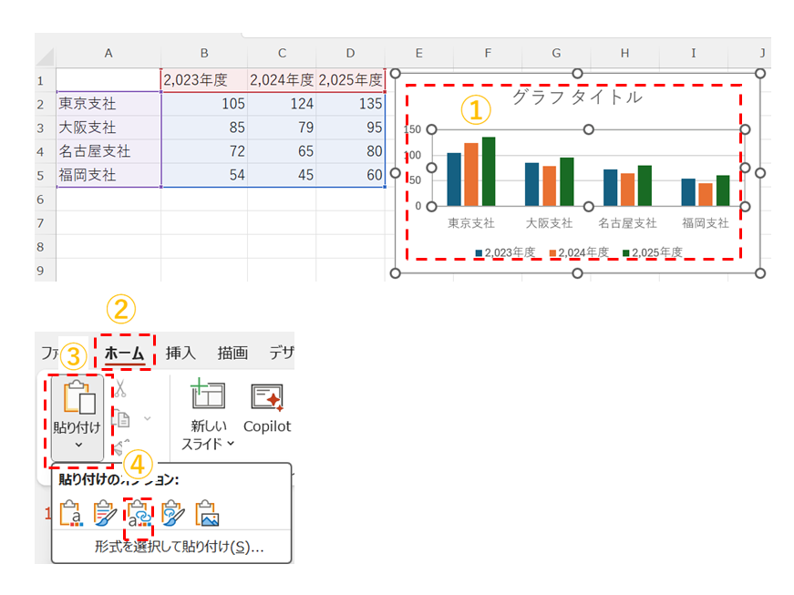Select the keep source formatting paste option
794x595 pixels.
pos(105,514)
